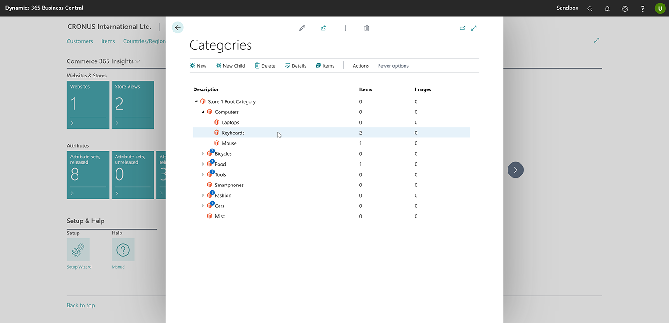Click Fewer options in action bar
Viewport: 669px width, 323px height.
(393, 66)
